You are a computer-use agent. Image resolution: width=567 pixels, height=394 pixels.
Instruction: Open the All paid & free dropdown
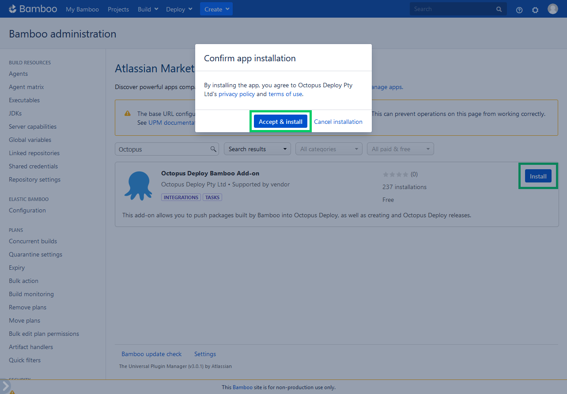coord(401,149)
